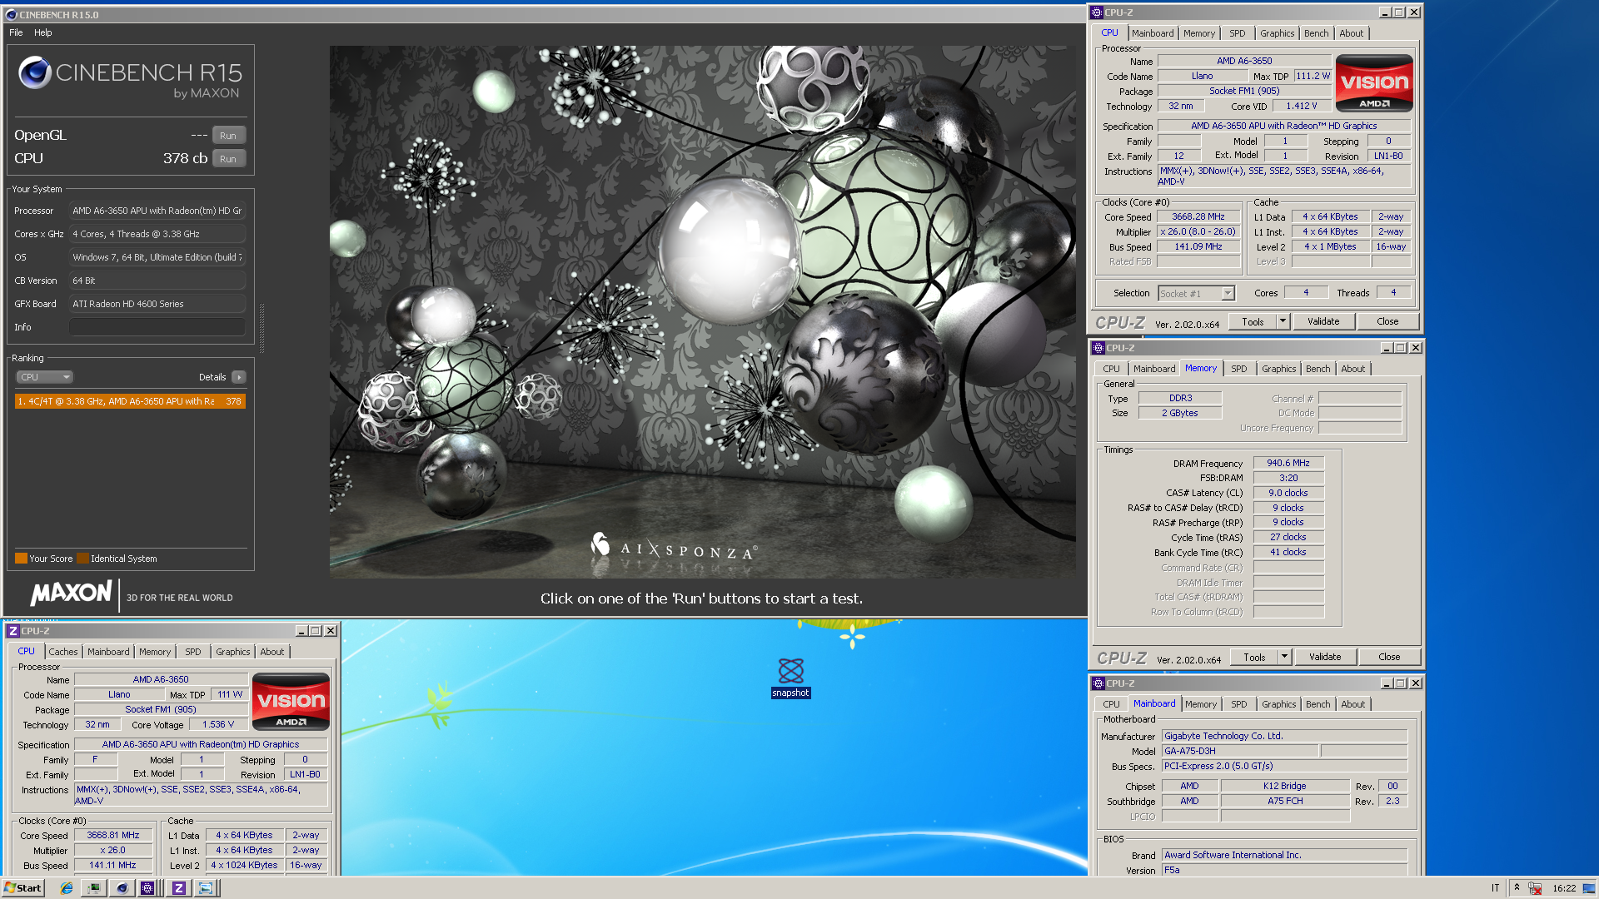Click the ATI Radeon HD 4600 Series field

pyautogui.click(x=157, y=304)
